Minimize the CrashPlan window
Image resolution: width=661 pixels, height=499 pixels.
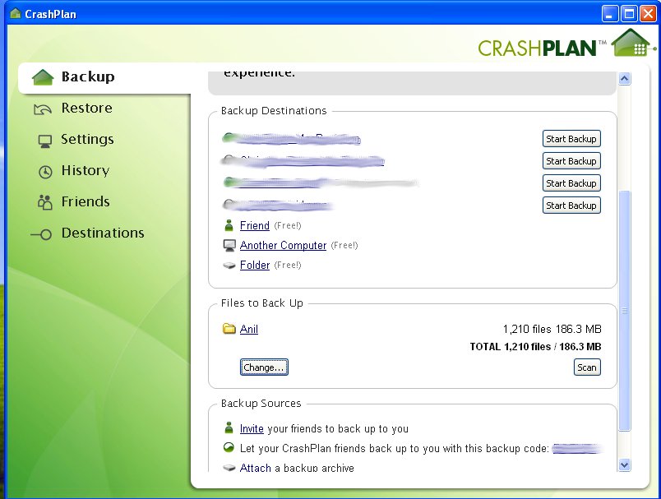(609, 14)
